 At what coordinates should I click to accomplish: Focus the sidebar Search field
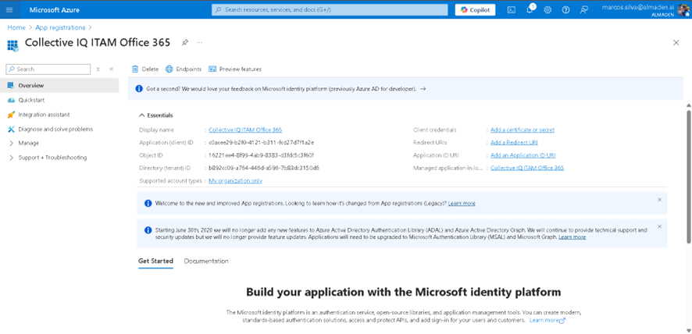pos(48,69)
